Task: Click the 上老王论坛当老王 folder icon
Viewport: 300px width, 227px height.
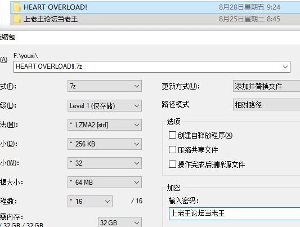Action: [x=17, y=19]
